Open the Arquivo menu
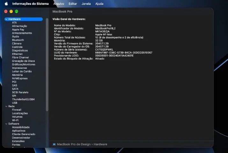The image size is (228, 153). tap(59, 4)
